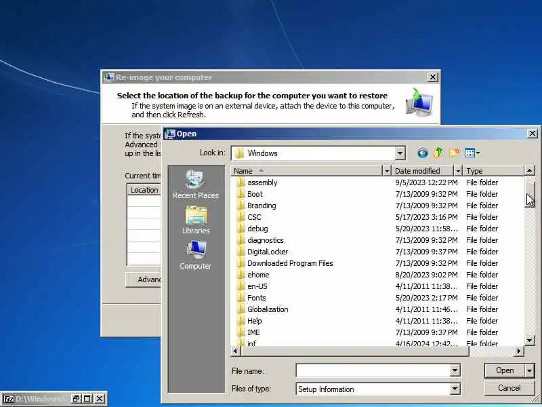Sort by the Name column header
The height and width of the screenshot is (407, 542).
[x=307, y=171]
